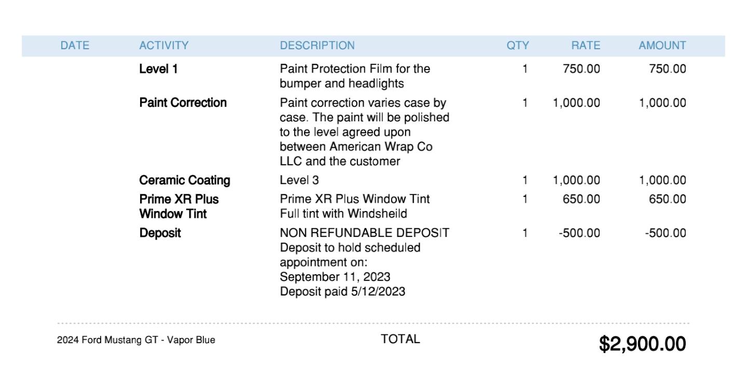This screenshot has height=380, width=747.
Task: Click the -500.00 deposit amount
Action: pos(666,233)
